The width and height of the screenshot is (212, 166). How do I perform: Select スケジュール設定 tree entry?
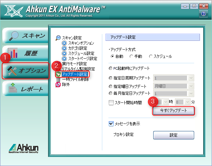pos(81,53)
